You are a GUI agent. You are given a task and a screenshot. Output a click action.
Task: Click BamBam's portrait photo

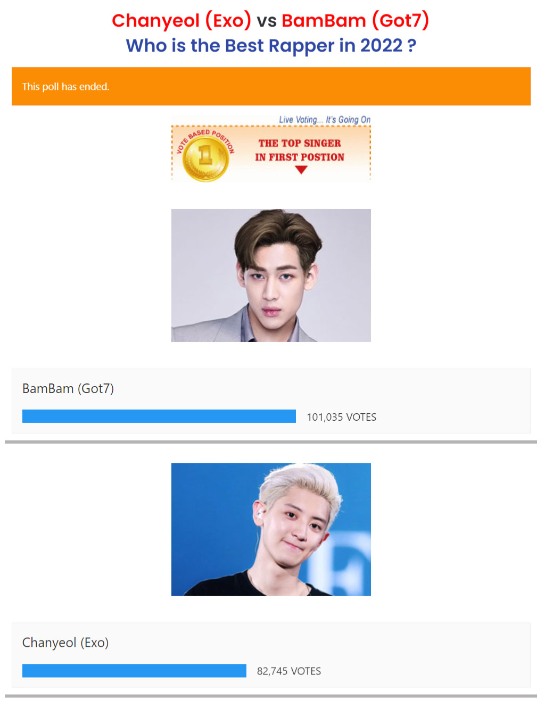coord(271,276)
